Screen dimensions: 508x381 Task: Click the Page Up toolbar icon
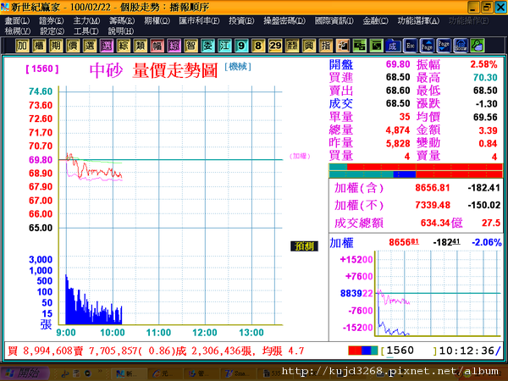(x=427, y=46)
